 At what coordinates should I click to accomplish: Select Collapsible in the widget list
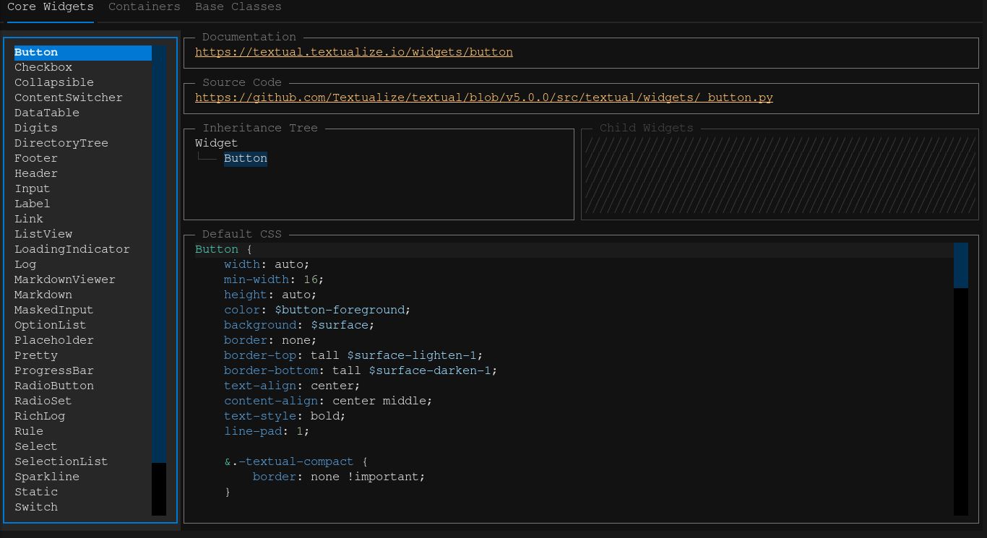coord(54,82)
